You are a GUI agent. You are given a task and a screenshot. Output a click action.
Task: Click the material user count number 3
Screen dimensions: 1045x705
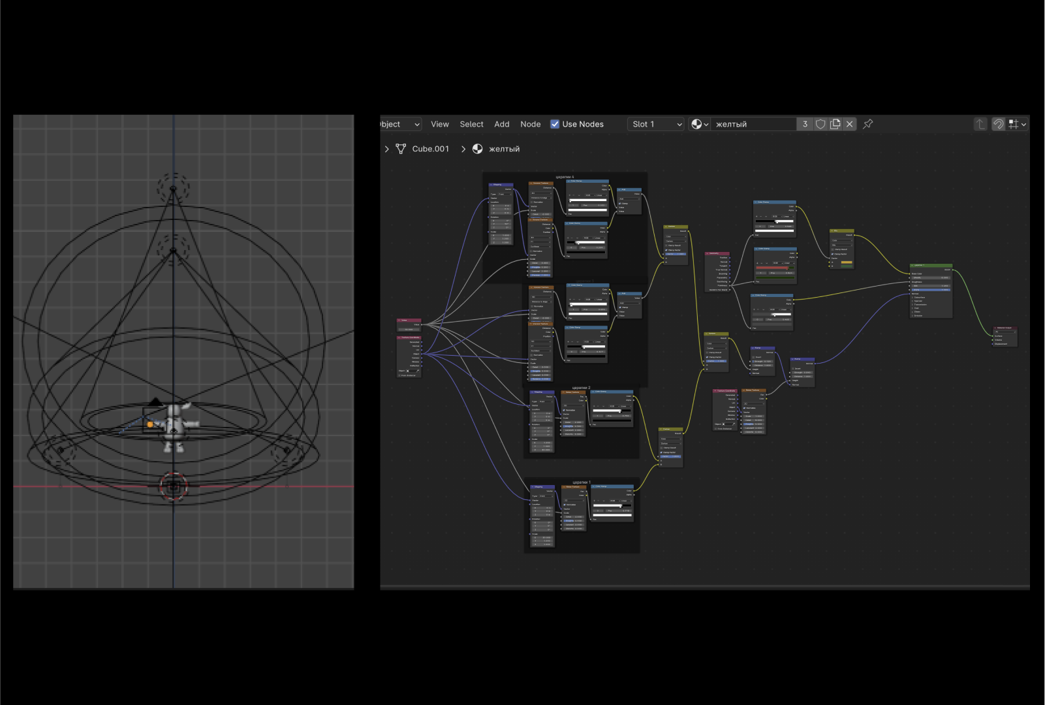(805, 124)
